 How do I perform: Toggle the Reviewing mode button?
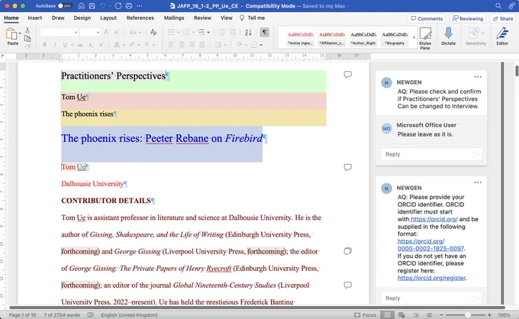(x=468, y=18)
